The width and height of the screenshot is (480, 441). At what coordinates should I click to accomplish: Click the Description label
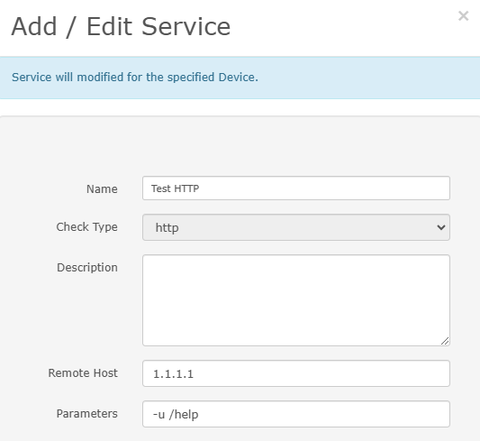coord(87,268)
